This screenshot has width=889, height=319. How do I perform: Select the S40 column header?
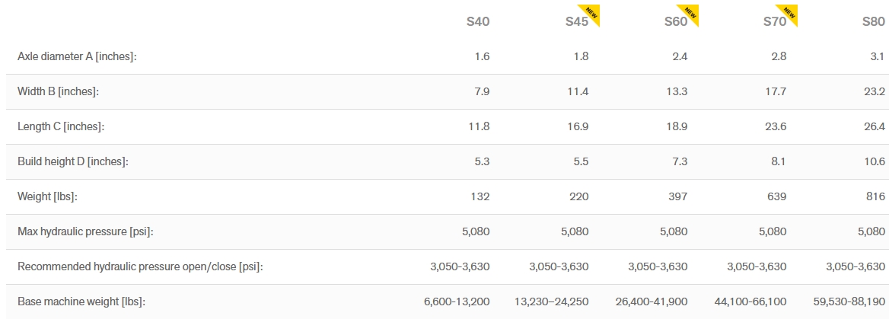(x=478, y=21)
